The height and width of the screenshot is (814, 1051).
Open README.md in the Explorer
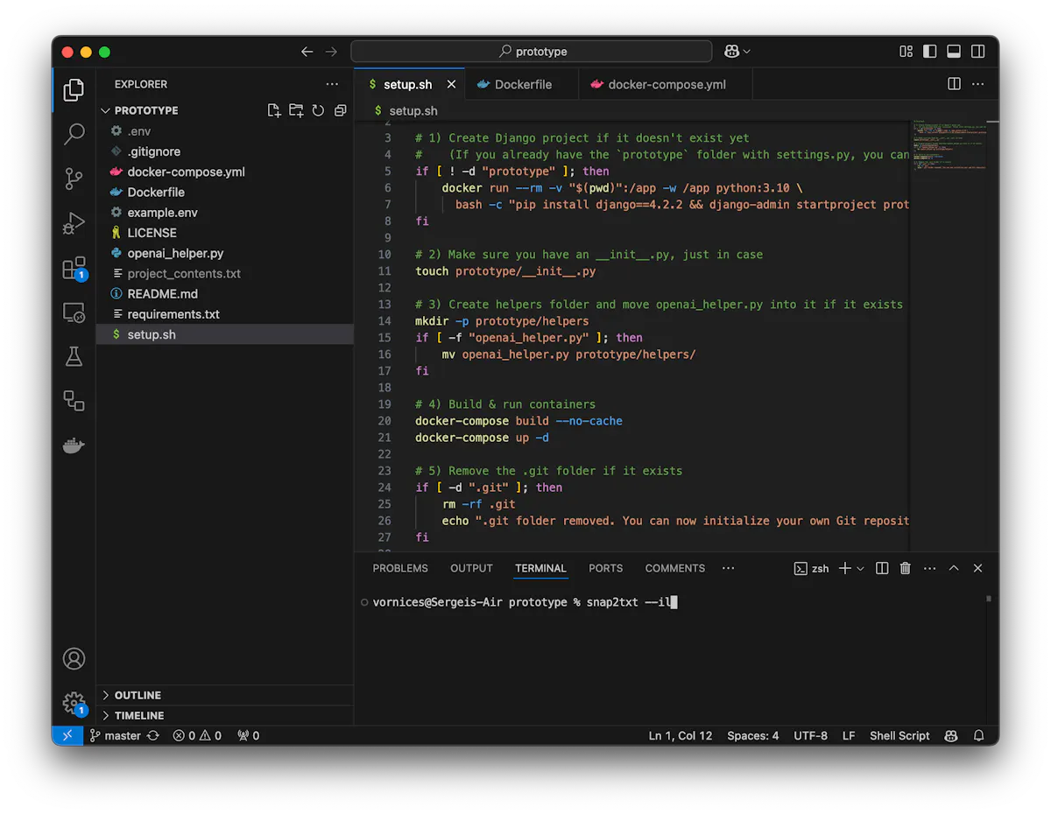227,294
